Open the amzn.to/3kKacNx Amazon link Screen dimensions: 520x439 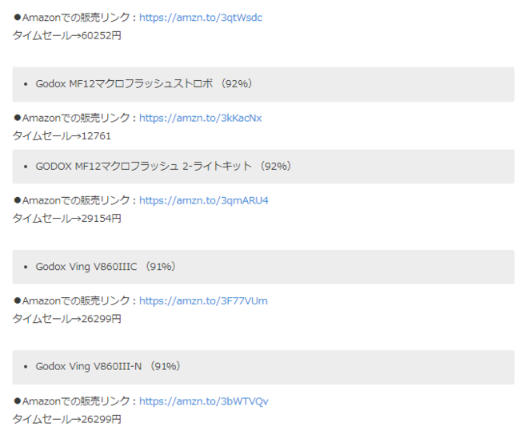tap(200, 119)
